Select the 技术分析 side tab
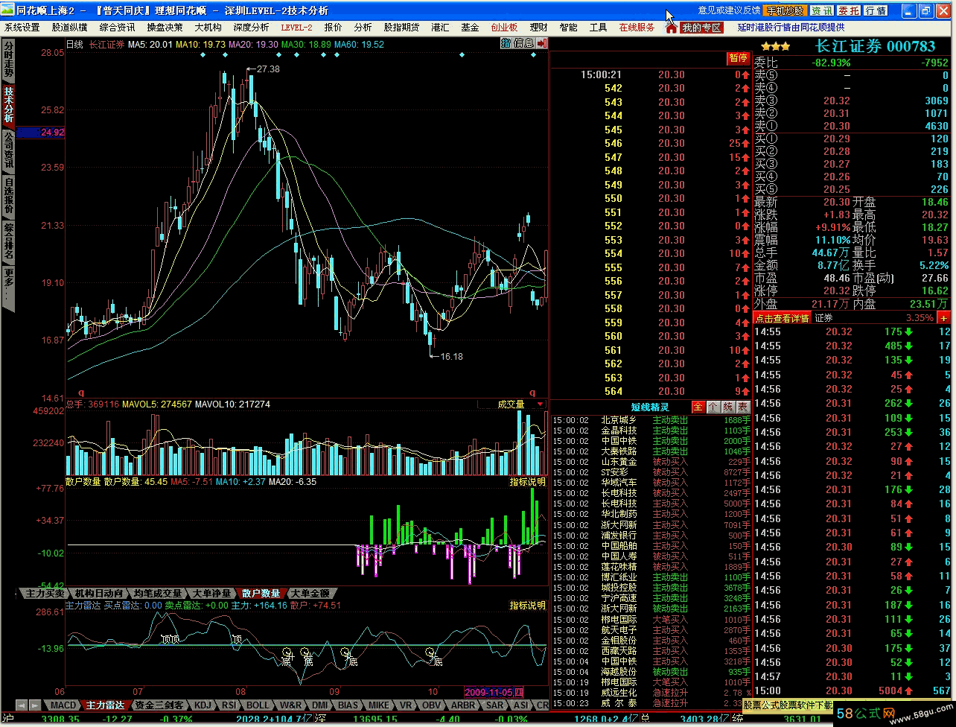 8,104
